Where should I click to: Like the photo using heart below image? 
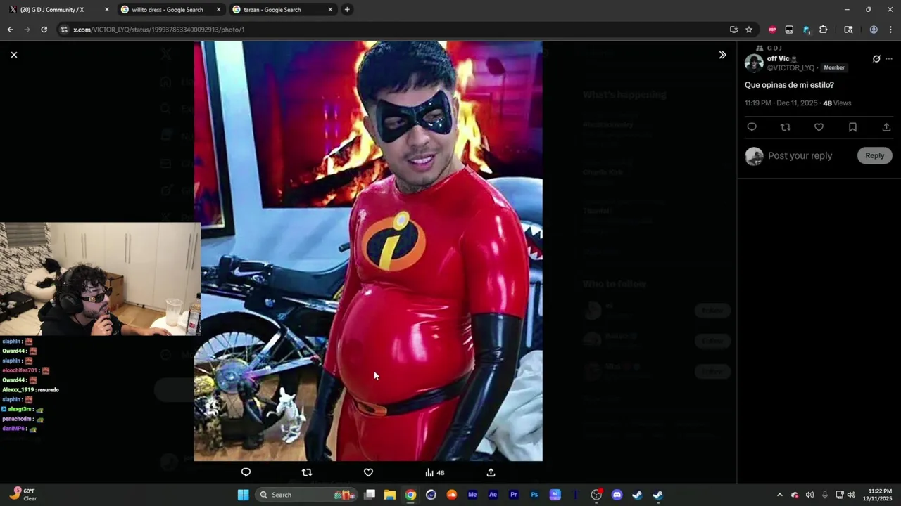pyautogui.click(x=368, y=472)
